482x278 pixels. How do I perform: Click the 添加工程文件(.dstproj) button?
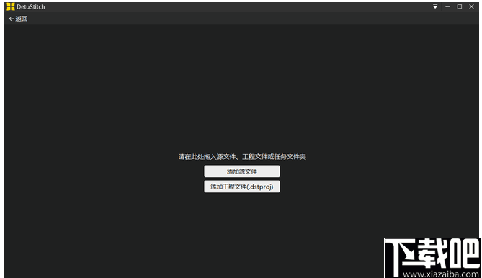point(242,187)
